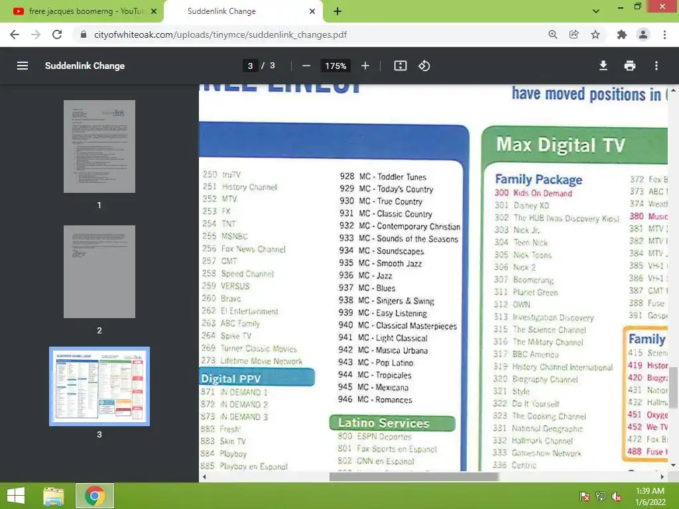Click '300 Kids On Demand' entry
Image resolution: width=679 pixels, height=509 pixels.
pos(534,193)
